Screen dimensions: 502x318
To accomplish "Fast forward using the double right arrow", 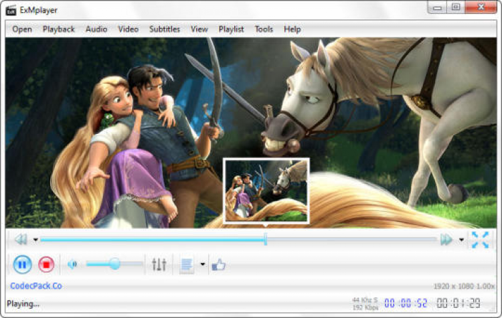I will click(x=446, y=239).
